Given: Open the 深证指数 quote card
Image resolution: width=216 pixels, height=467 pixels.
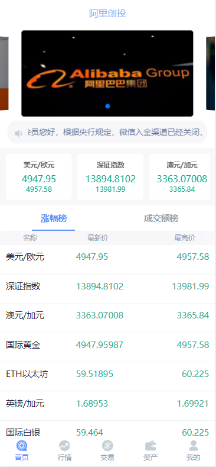Looking at the screenshot, I should pyautogui.click(x=110, y=176).
